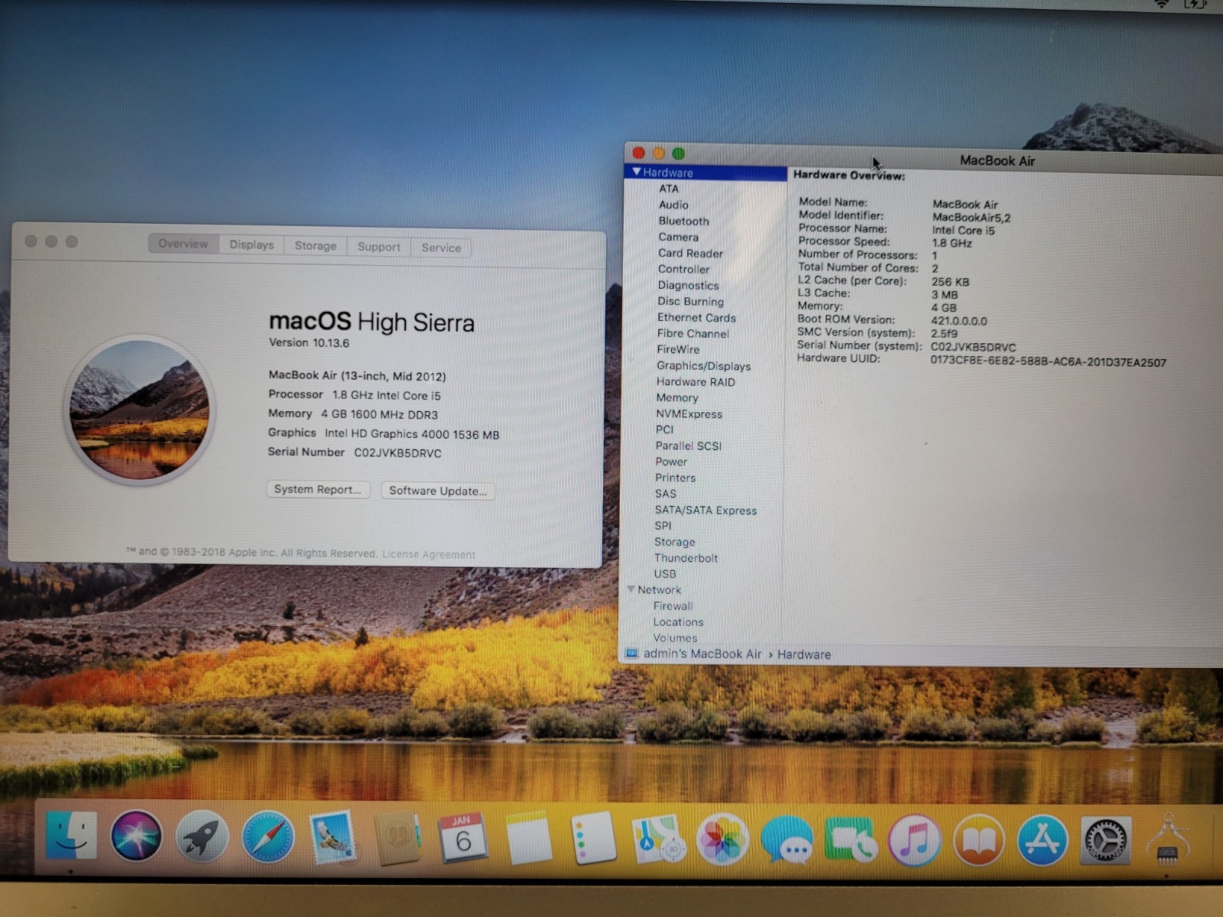Click the Software Update... button
The image size is (1223, 917).
pos(438,491)
